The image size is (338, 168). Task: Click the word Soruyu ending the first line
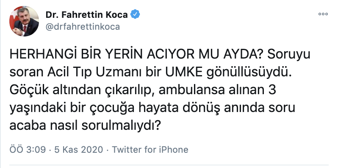click(x=288, y=55)
